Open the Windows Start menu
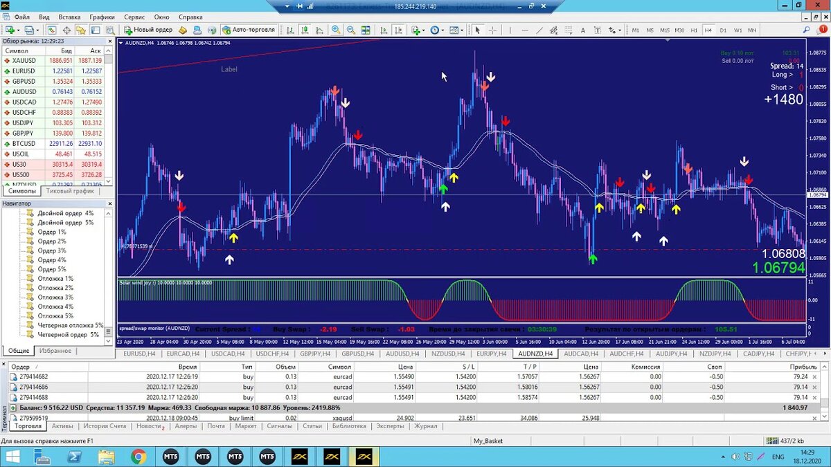The width and height of the screenshot is (831, 467). coord(12,457)
